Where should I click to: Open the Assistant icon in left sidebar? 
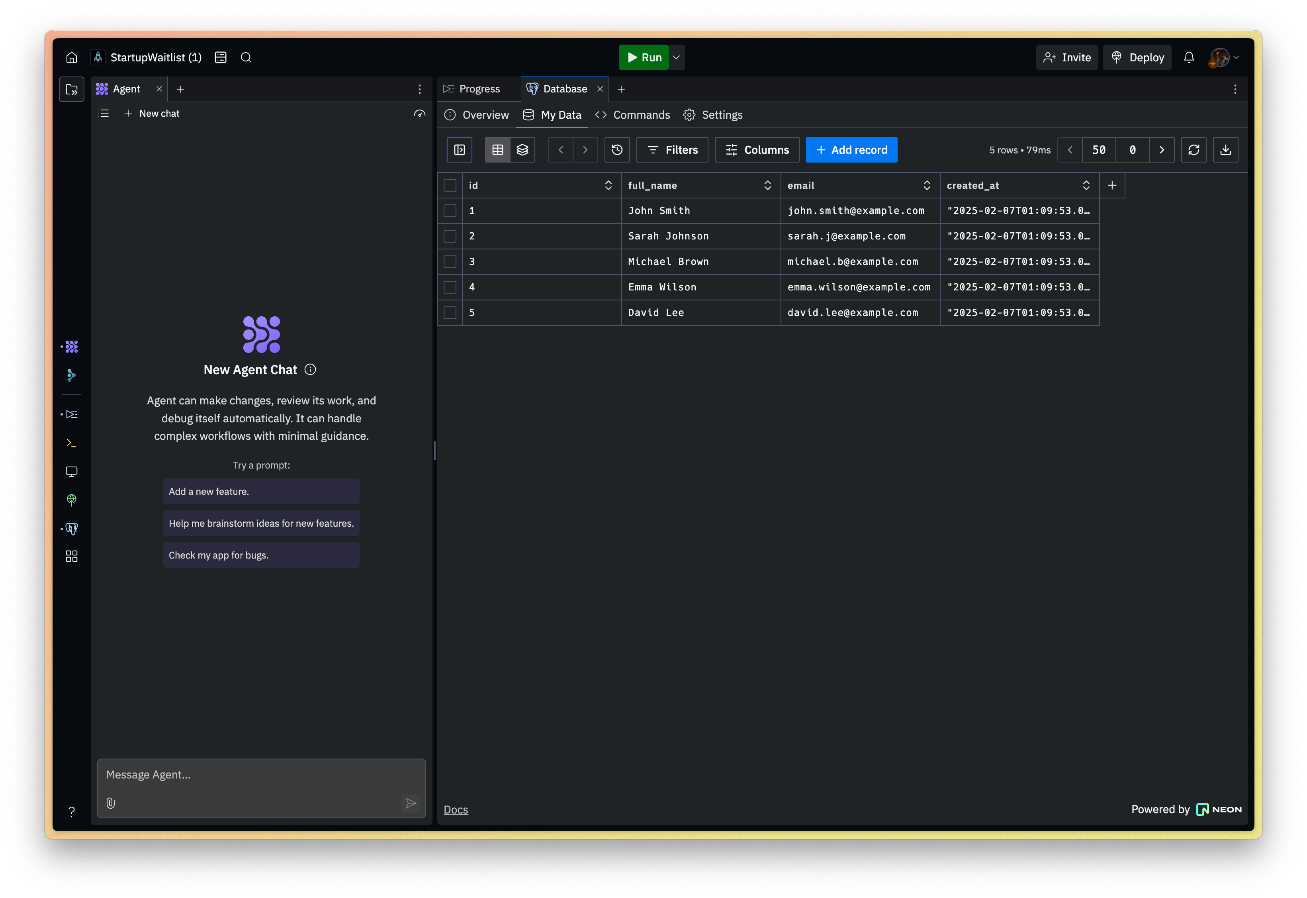[x=71, y=375]
